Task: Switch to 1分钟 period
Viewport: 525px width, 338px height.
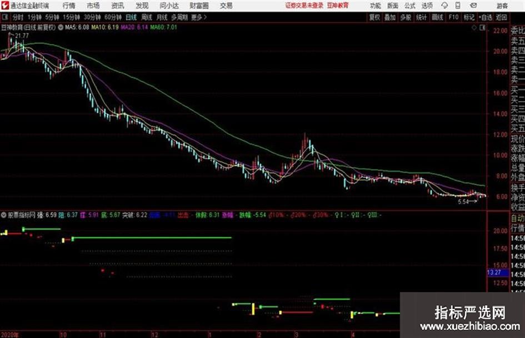Action: point(34,17)
